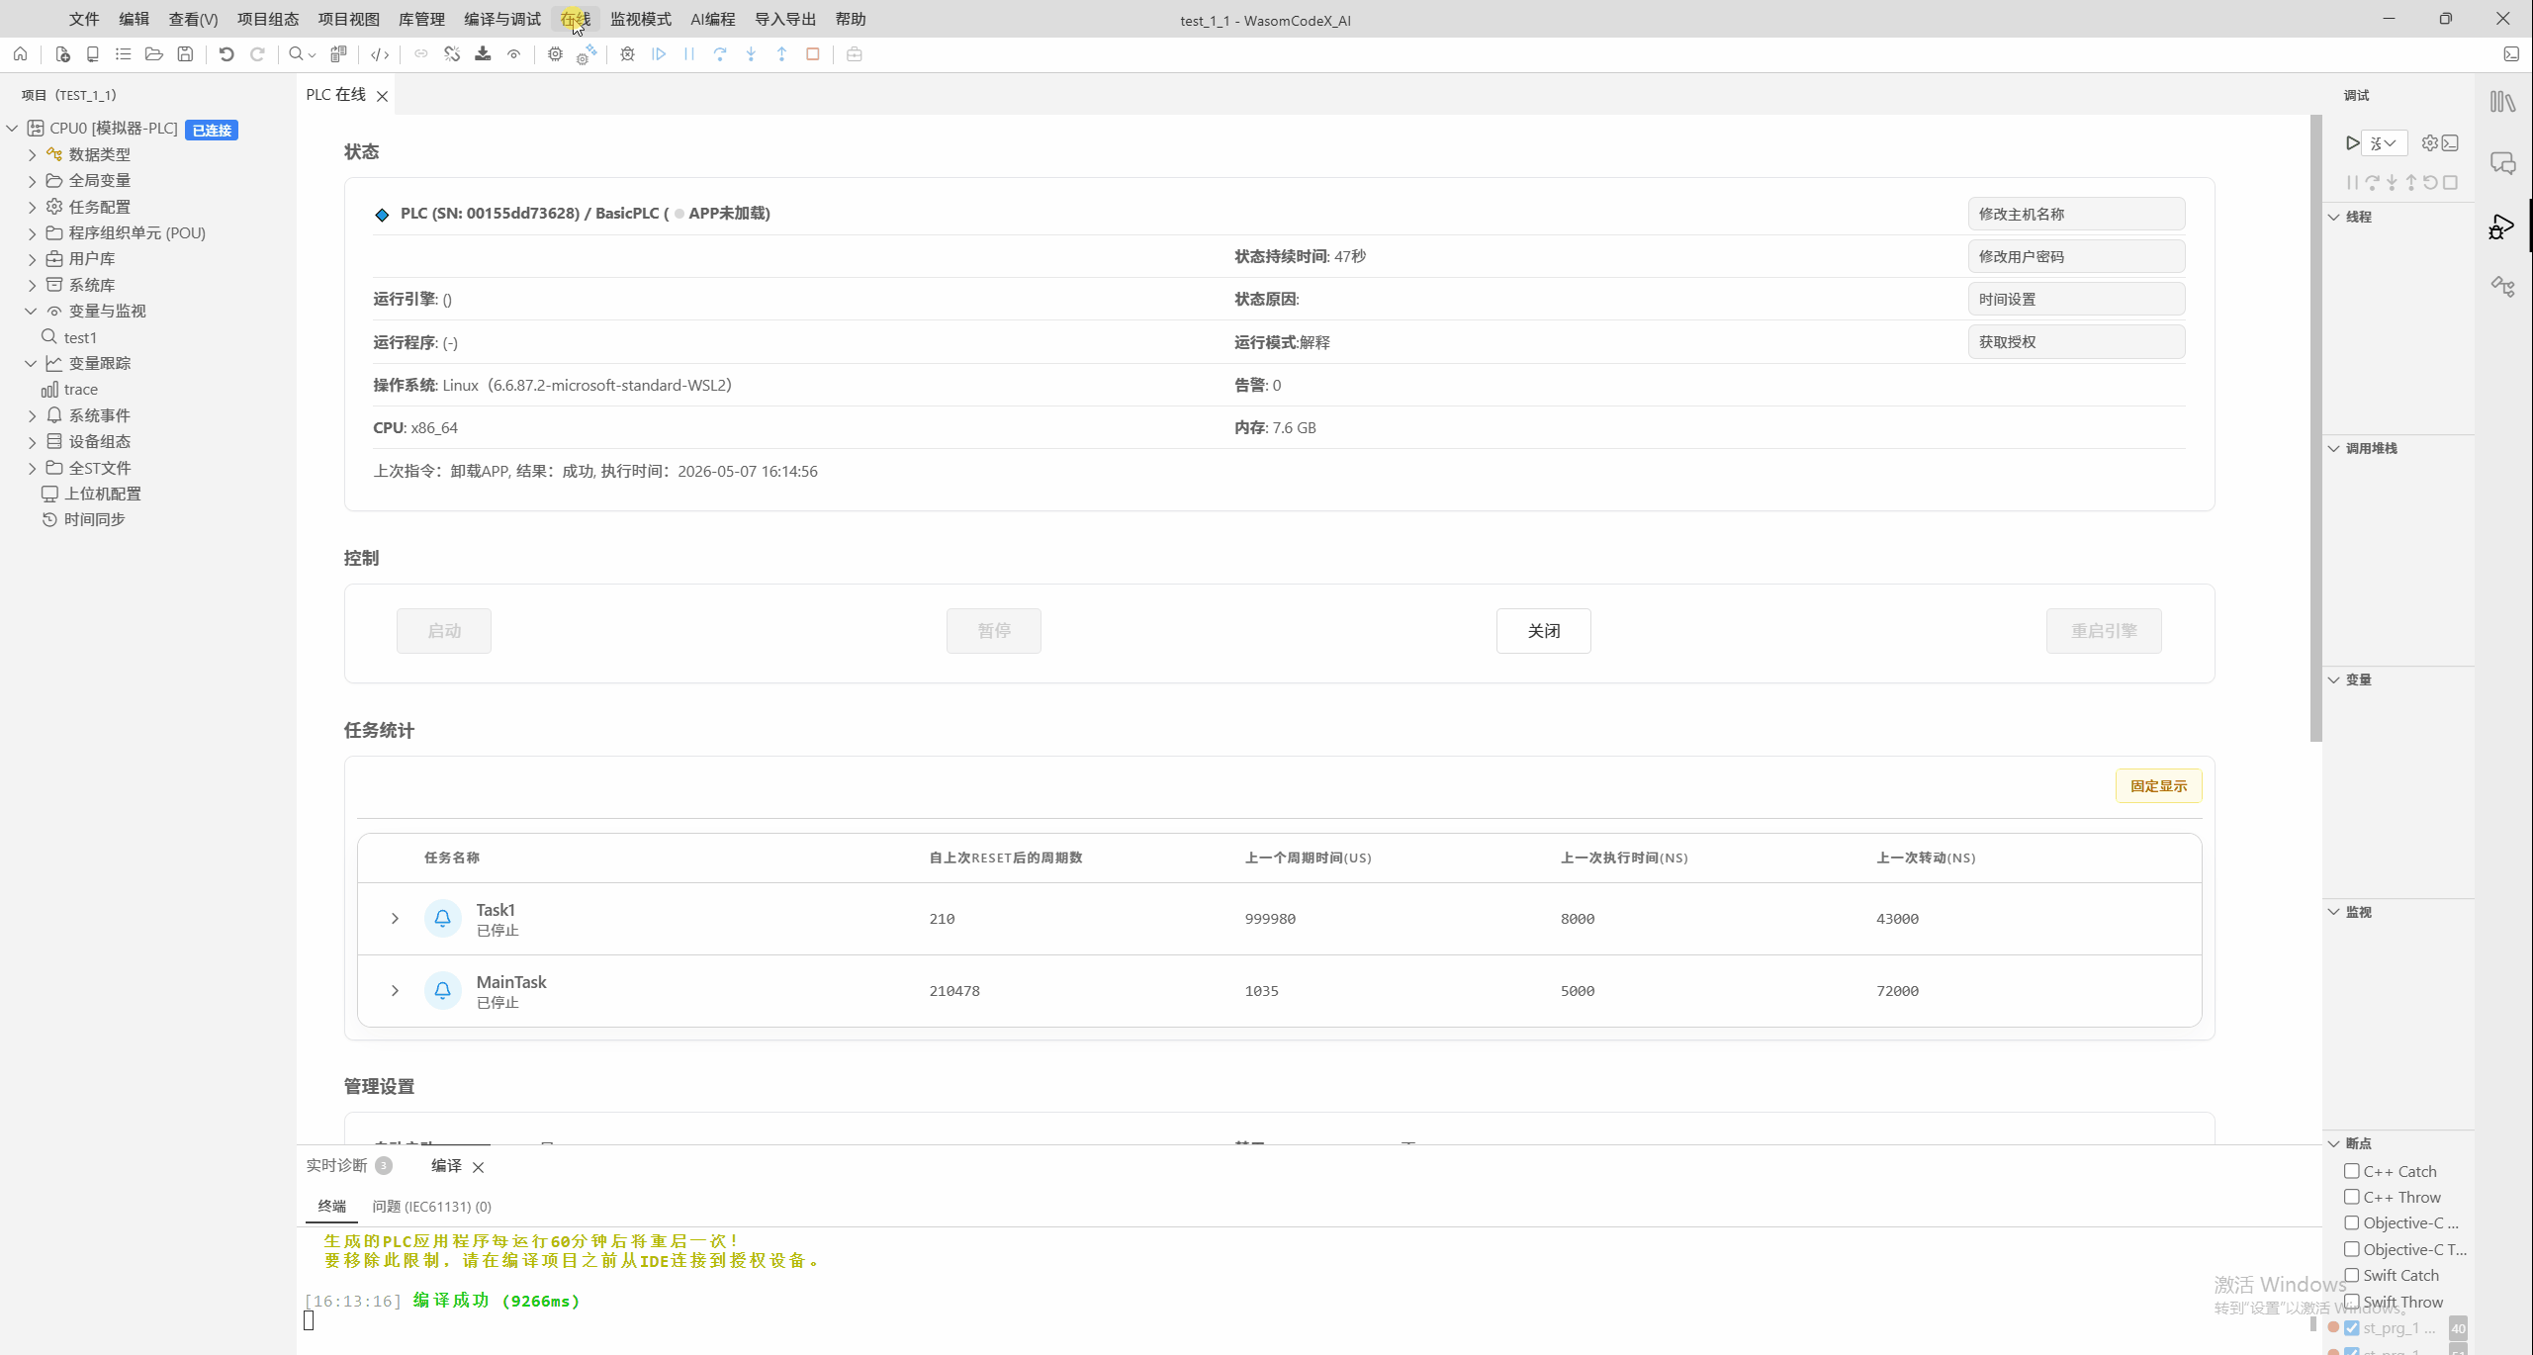Click the new file icon in toolbar
This screenshot has height=1355, width=2533.
[x=62, y=54]
